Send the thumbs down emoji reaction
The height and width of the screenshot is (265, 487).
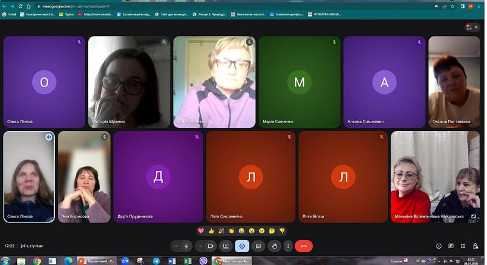tap(282, 231)
